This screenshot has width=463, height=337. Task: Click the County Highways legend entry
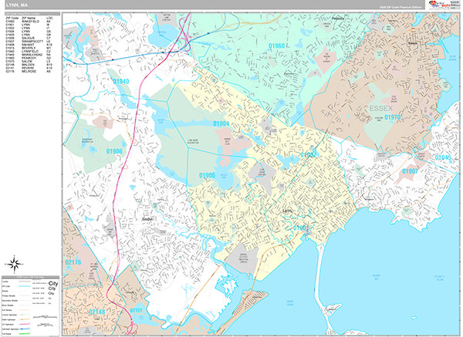[x=16, y=315]
